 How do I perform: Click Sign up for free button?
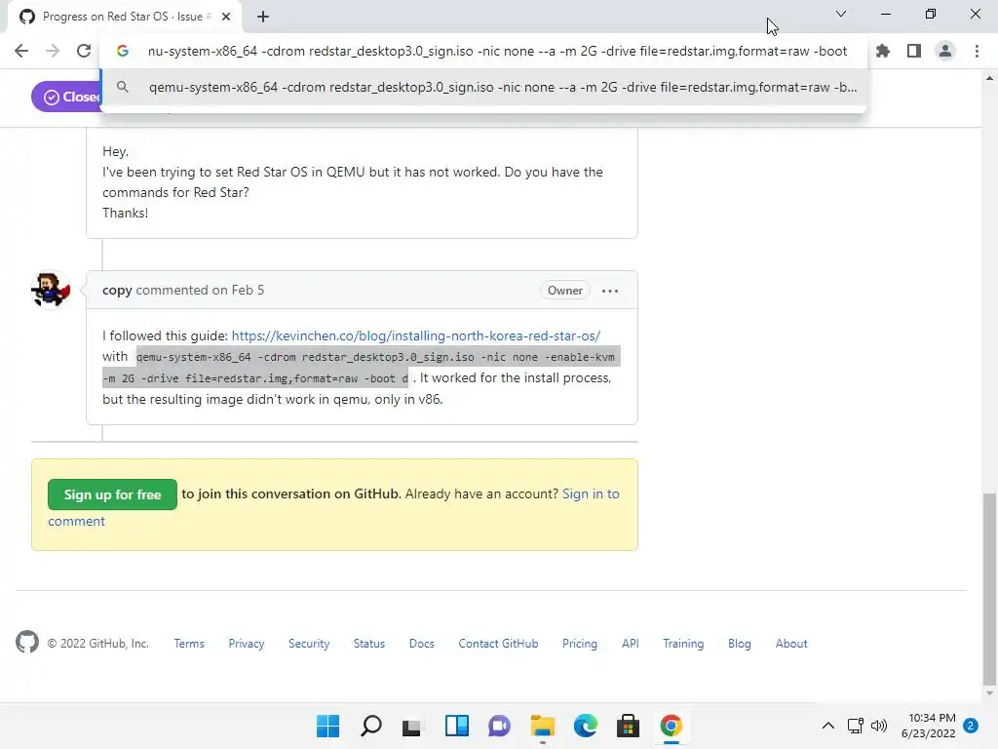[x=112, y=494]
